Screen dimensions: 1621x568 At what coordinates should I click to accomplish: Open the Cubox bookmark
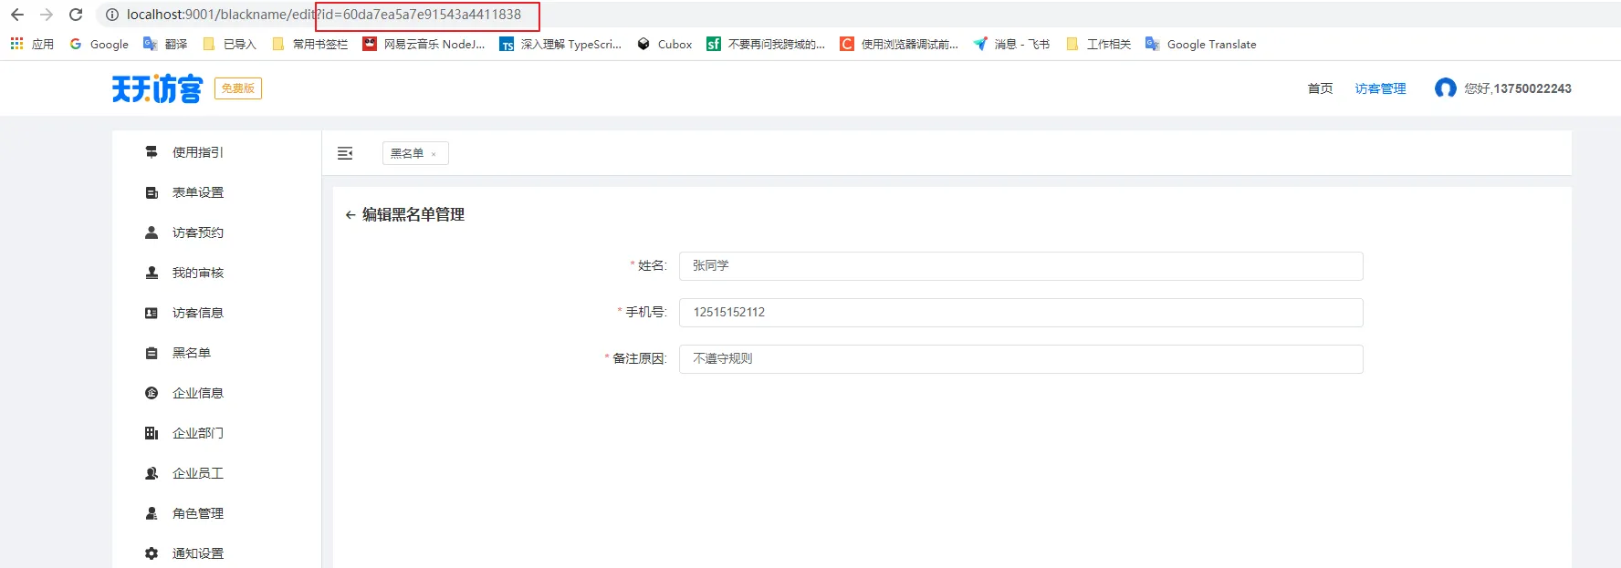coord(664,44)
